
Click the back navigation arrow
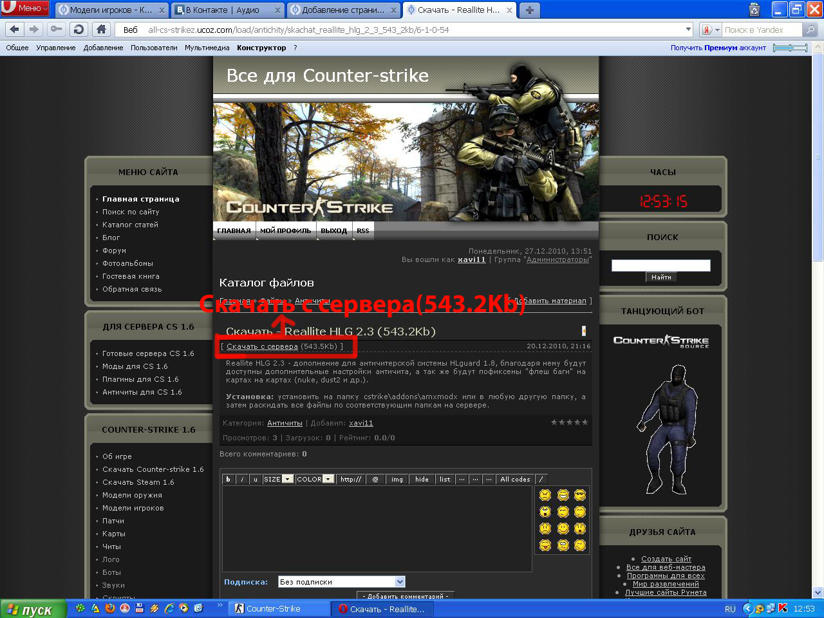click(x=15, y=30)
